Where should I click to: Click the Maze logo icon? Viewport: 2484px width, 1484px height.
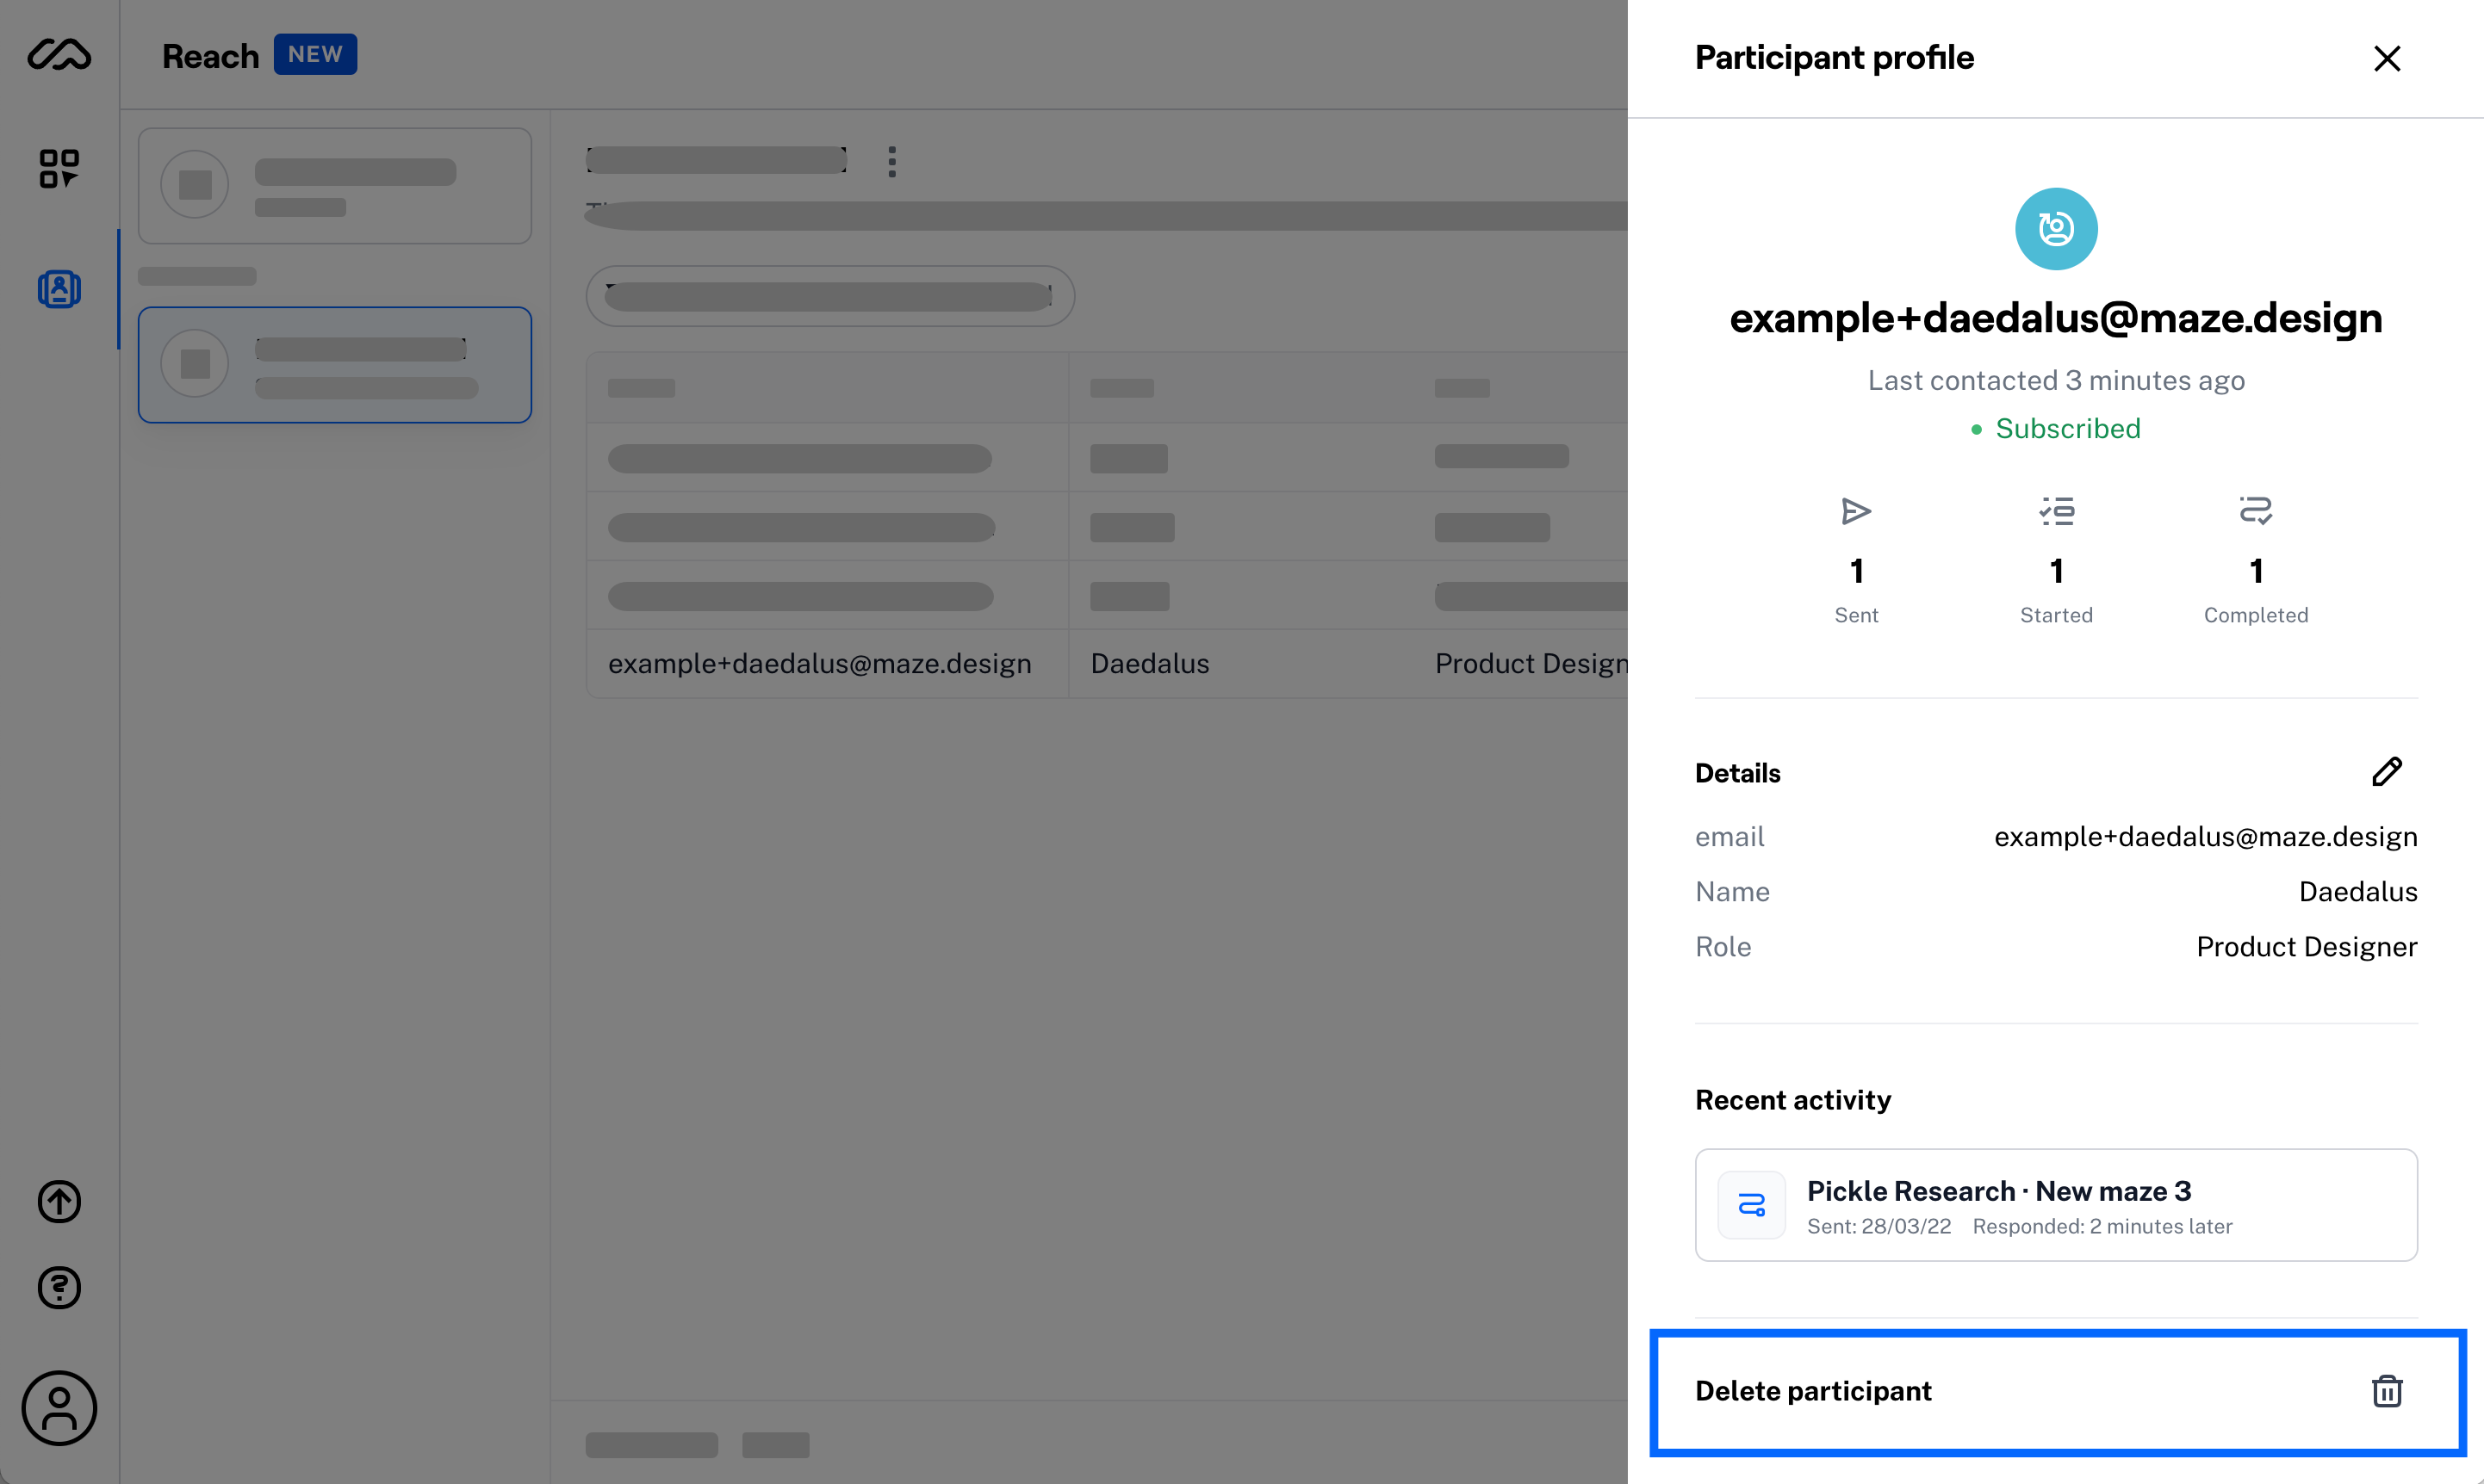[x=59, y=55]
